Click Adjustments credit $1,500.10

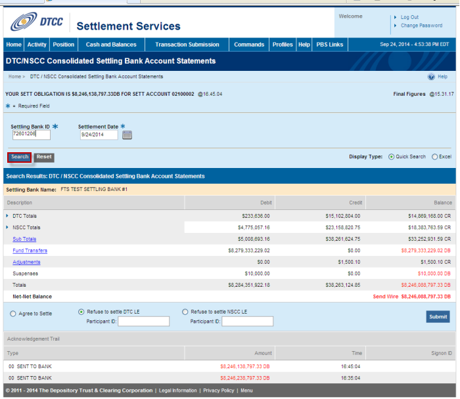[349, 262]
